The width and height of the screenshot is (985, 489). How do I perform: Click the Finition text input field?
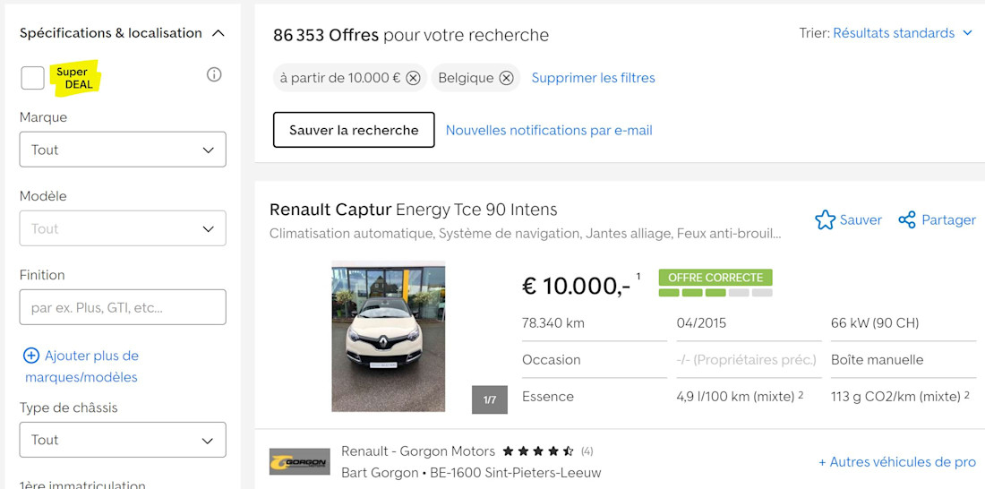click(123, 307)
